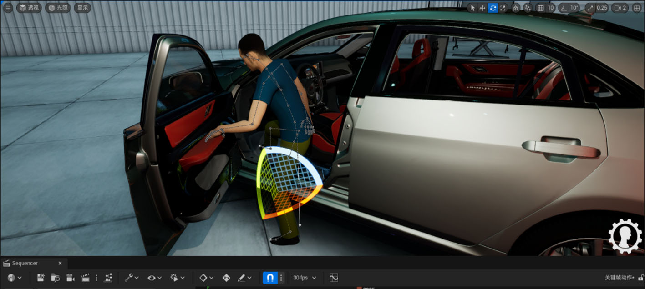Viewport: 645px width, 289px height.
Task: Open the viewport hamburger options menu
Action: pyautogui.click(x=8, y=8)
